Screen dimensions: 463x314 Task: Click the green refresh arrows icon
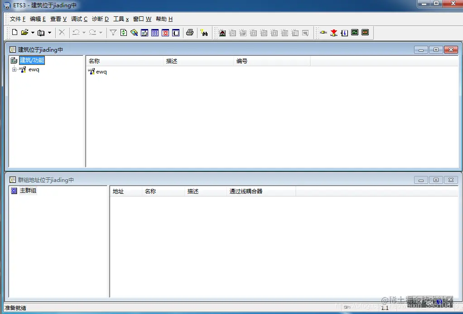(124, 32)
